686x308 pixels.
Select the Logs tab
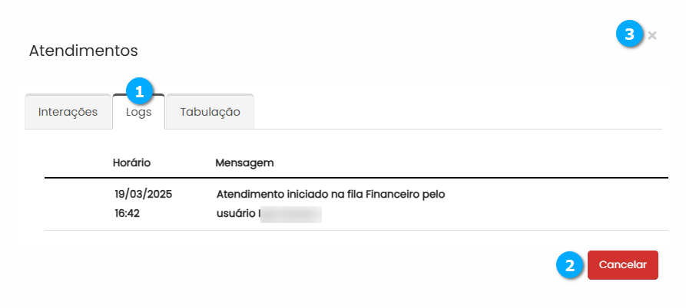click(x=139, y=113)
